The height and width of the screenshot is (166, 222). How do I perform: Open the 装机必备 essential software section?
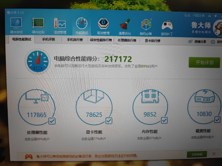tap(146, 27)
